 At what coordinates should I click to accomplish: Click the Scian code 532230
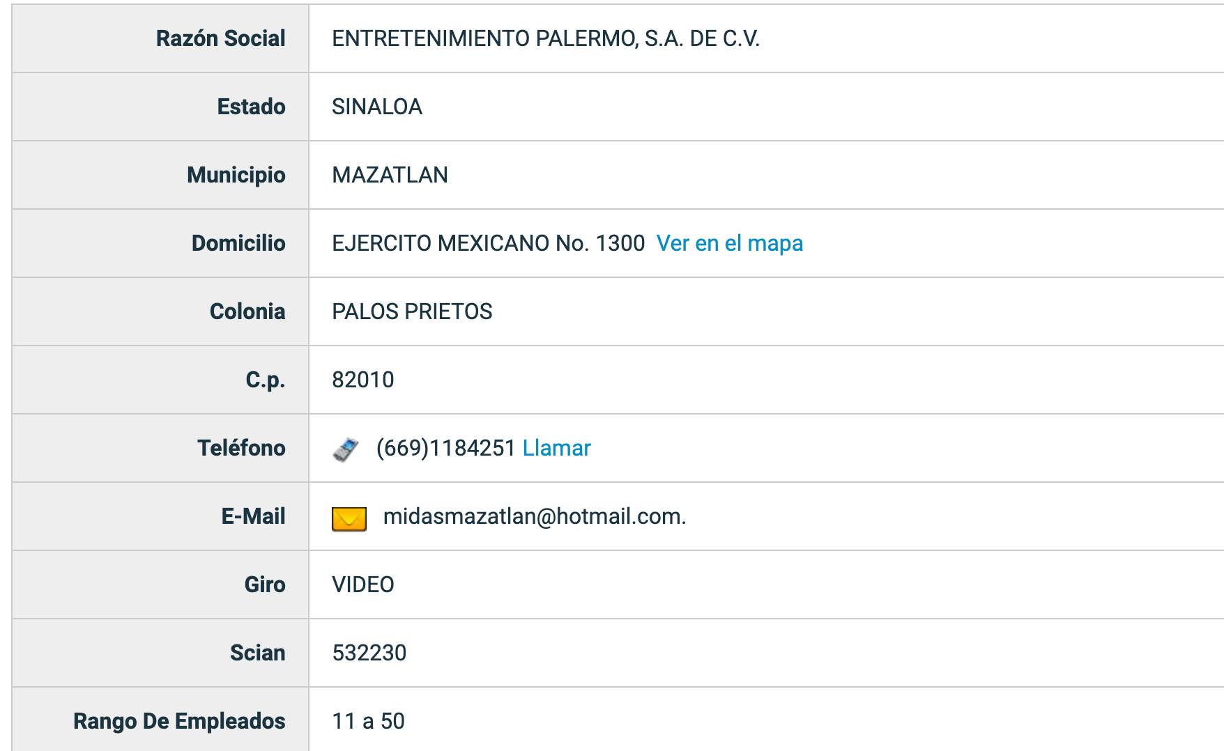pos(369,653)
